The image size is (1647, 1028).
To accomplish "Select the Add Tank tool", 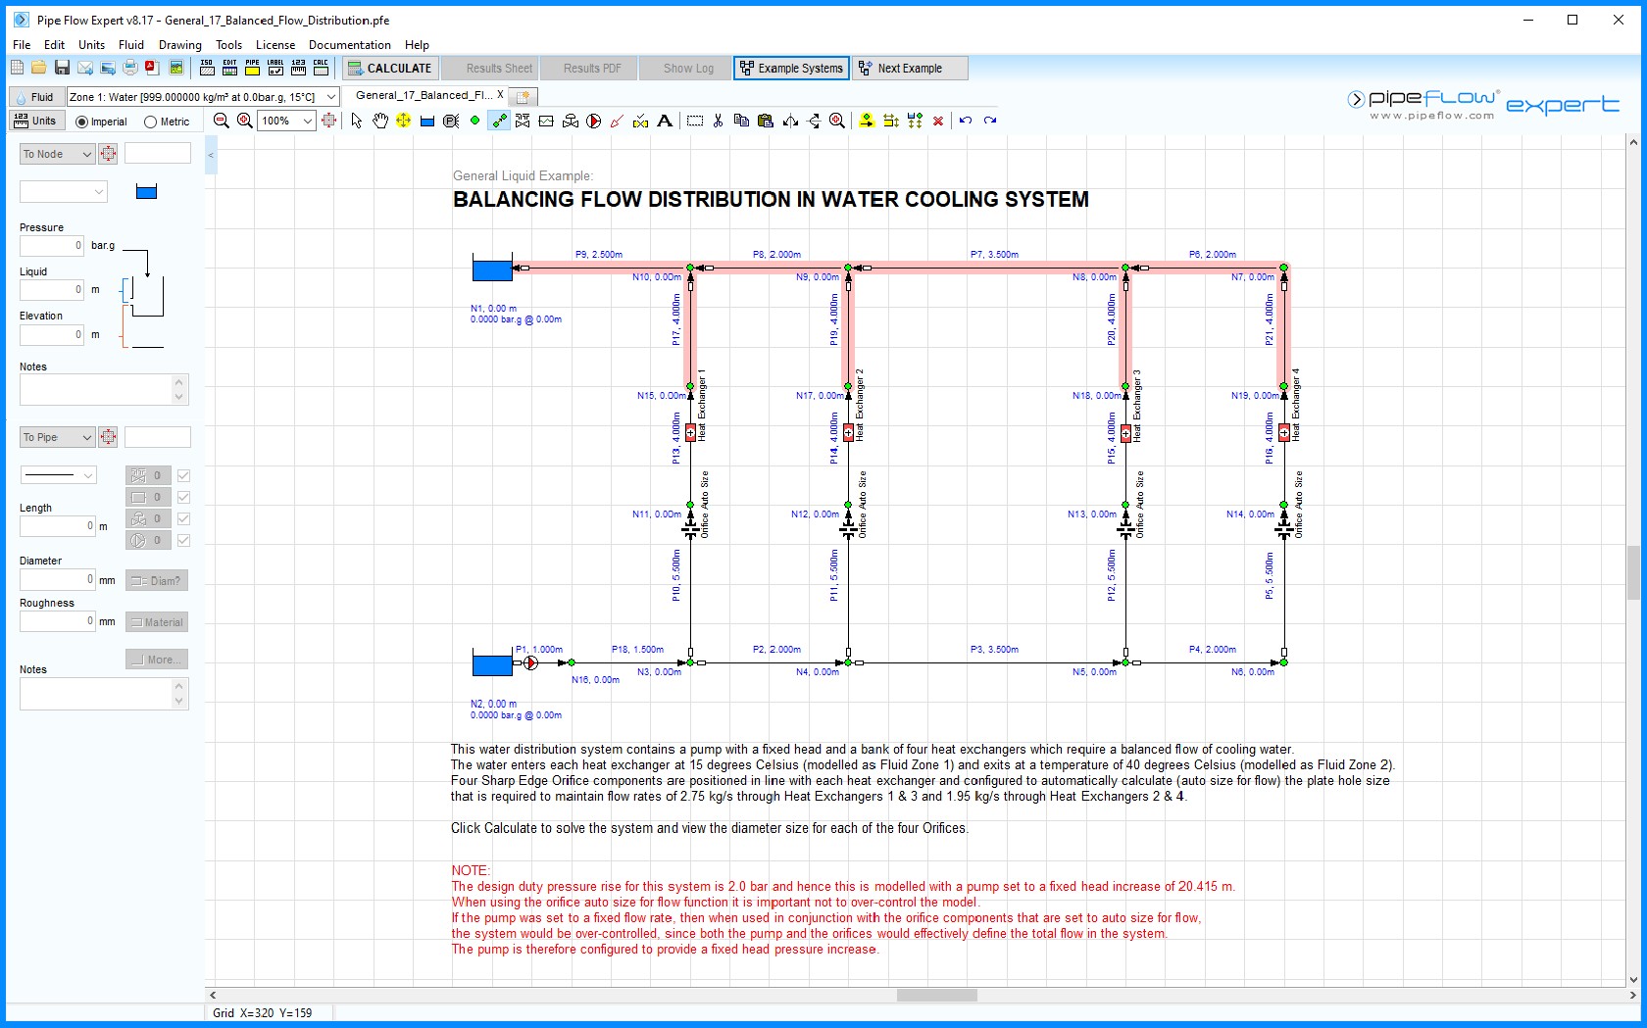I will [426, 121].
